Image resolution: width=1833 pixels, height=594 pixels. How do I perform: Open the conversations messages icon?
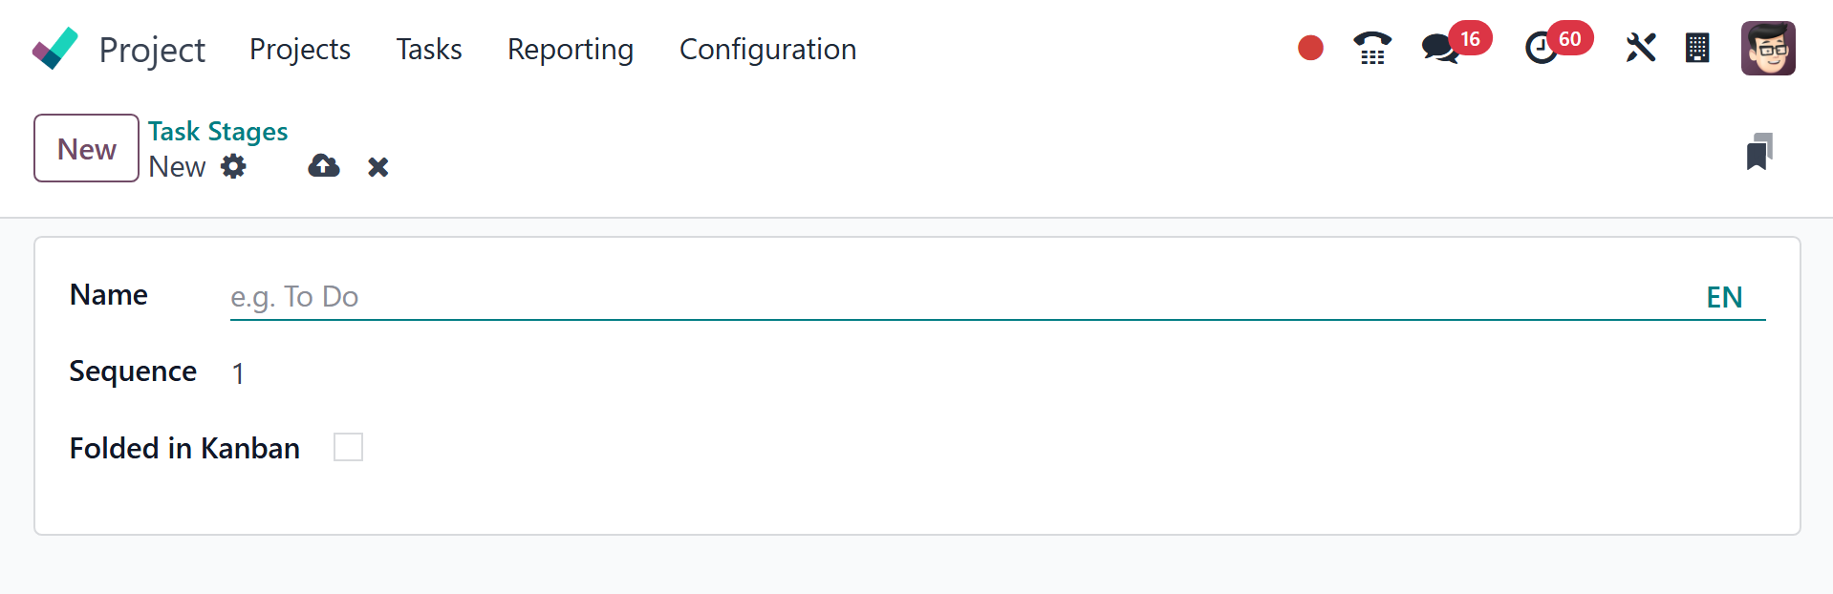click(x=1439, y=48)
